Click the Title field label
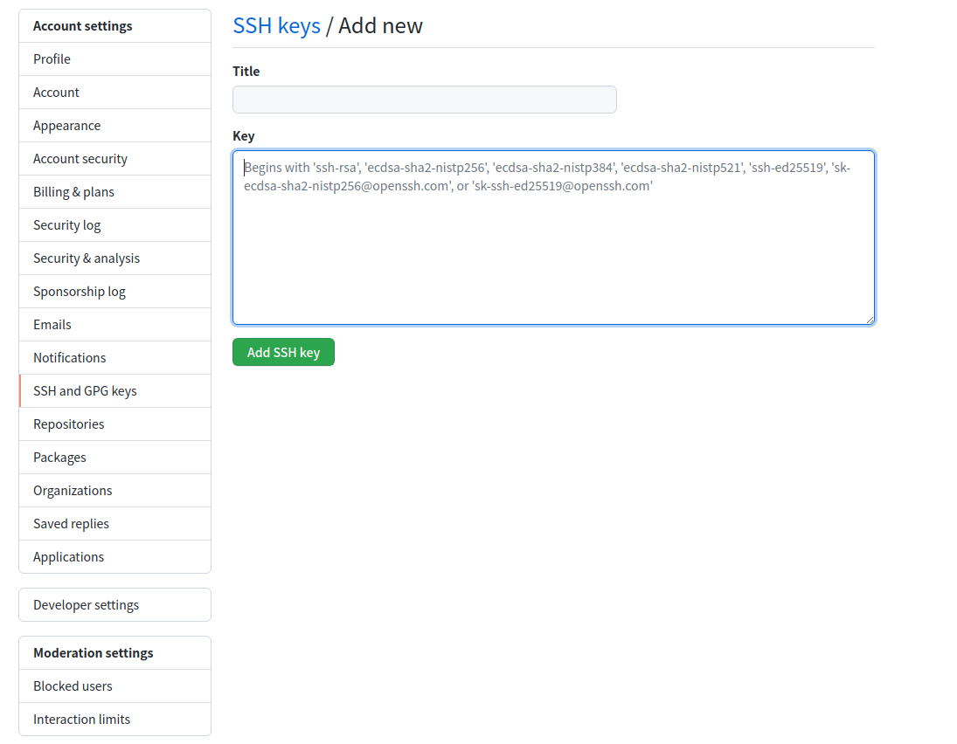This screenshot has height=744, width=957. [246, 72]
